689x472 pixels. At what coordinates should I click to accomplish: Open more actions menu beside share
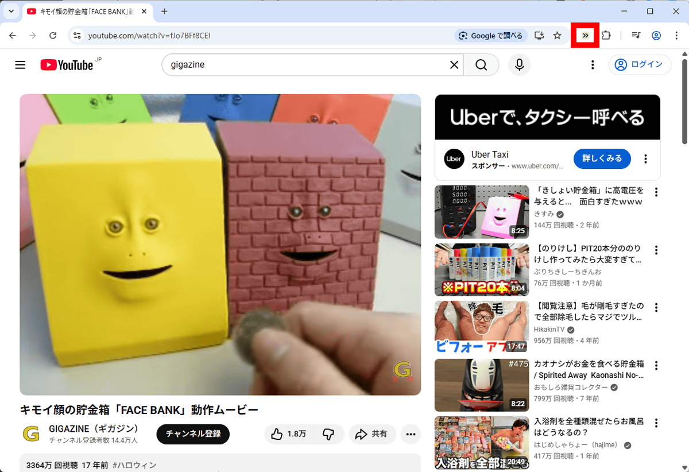tap(411, 434)
